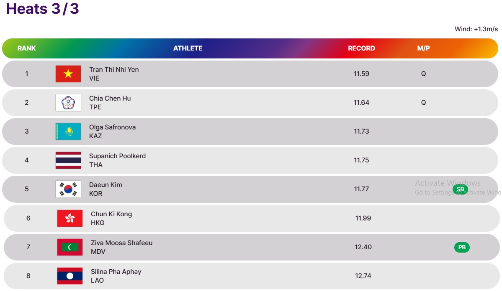Select the RANK column header
The height and width of the screenshot is (291, 502).
coord(26,48)
